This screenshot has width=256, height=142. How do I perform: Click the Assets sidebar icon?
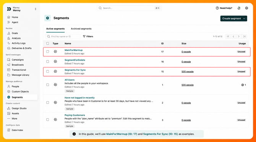point(9,113)
